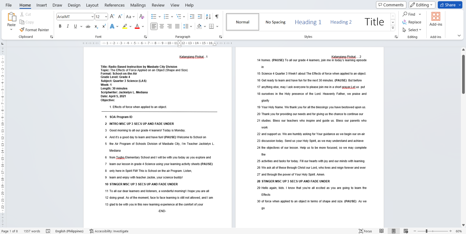Click the Add-ins icon
The image size is (466, 234).
pyautogui.click(x=436, y=16)
